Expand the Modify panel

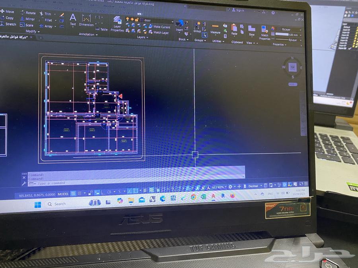38,31
